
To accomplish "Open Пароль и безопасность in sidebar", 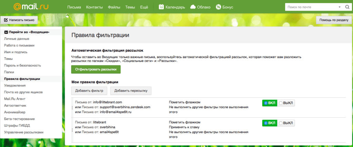I will 22,65.
